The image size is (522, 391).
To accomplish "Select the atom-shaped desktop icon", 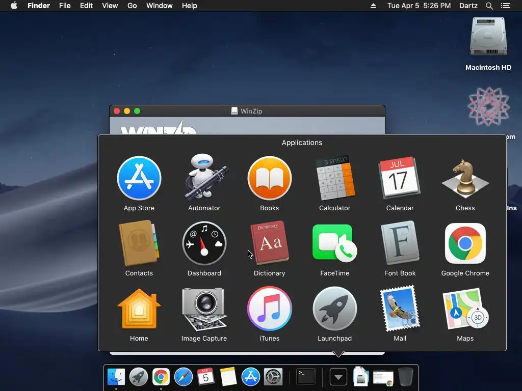I will pyautogui.click(x=488, y=106).
